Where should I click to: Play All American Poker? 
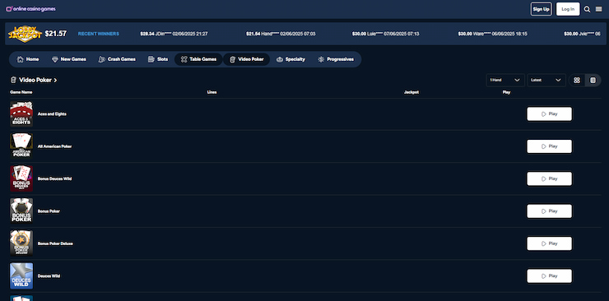point(549,146)
